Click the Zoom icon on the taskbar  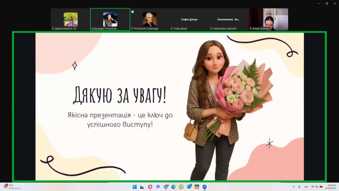[204, 187]
